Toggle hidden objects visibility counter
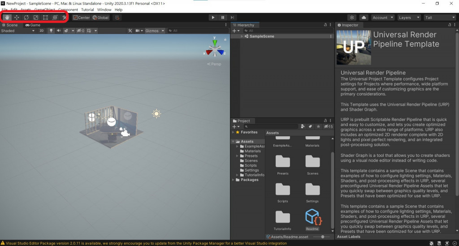The width and height of the screenshot is (459, 246). click(80, 31)
